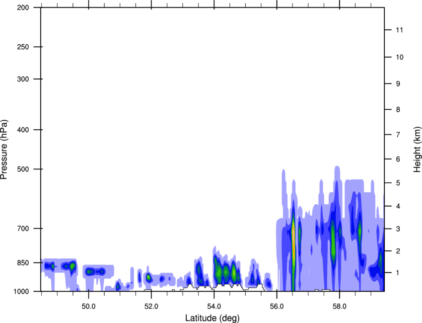This screenshot has height=323, width=422.
Task: Click the 54.0 latitude tick label
Action: click(x=214, y=306)
